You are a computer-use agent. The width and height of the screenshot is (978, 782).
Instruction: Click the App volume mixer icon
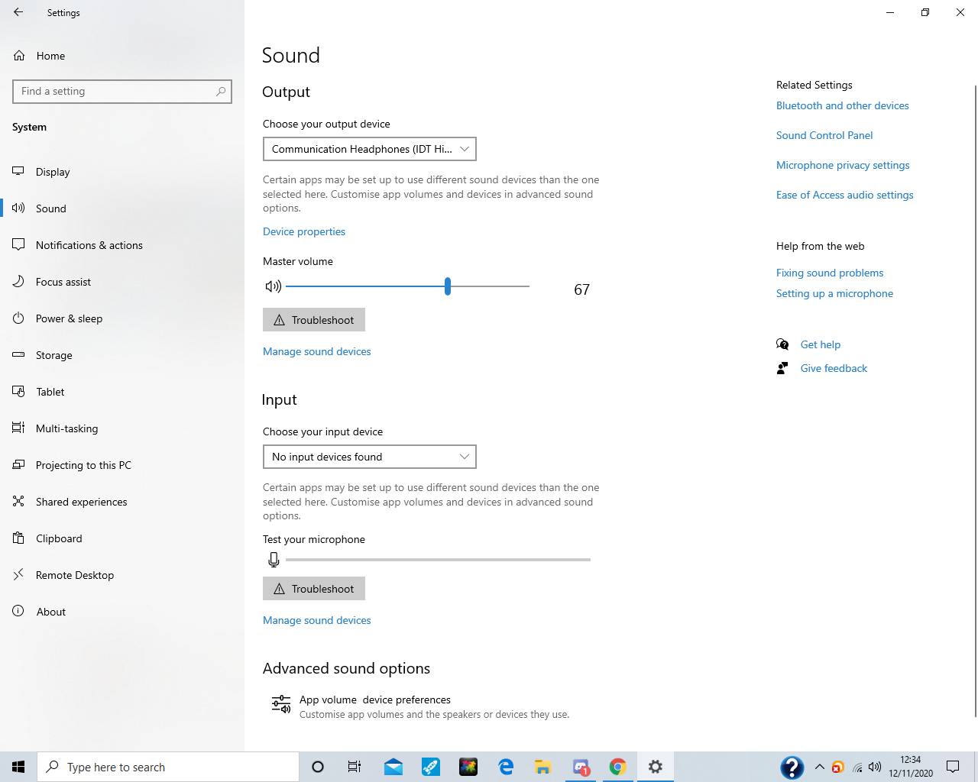pyautogui.click(x=281, y=704)
